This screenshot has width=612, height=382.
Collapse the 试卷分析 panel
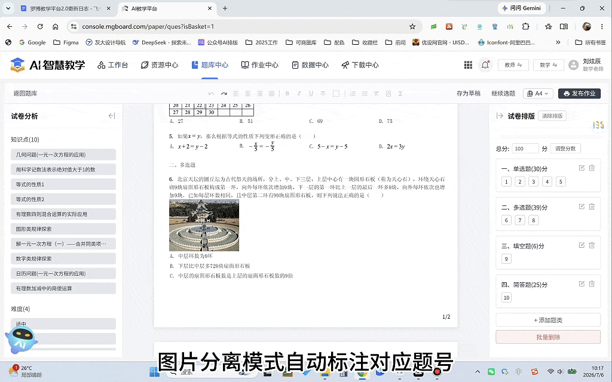point(112,116)
